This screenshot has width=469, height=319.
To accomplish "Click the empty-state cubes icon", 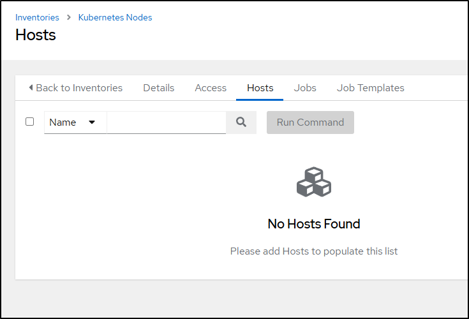I will [314, 182].
